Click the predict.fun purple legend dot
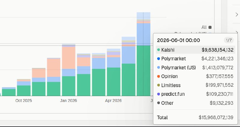 tap(159, 94)
